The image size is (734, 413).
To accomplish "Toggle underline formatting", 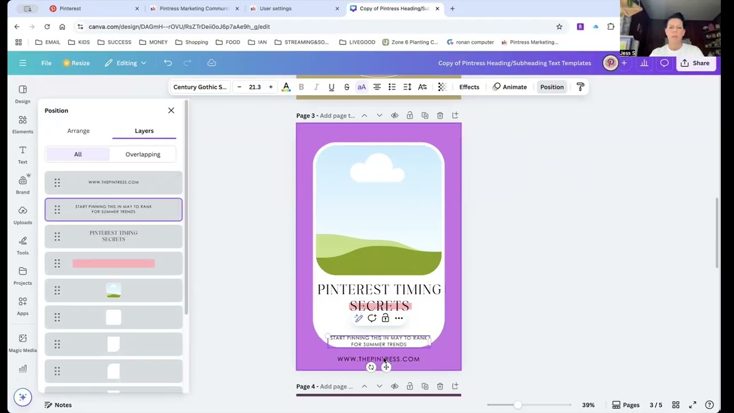I will point(331,87).
